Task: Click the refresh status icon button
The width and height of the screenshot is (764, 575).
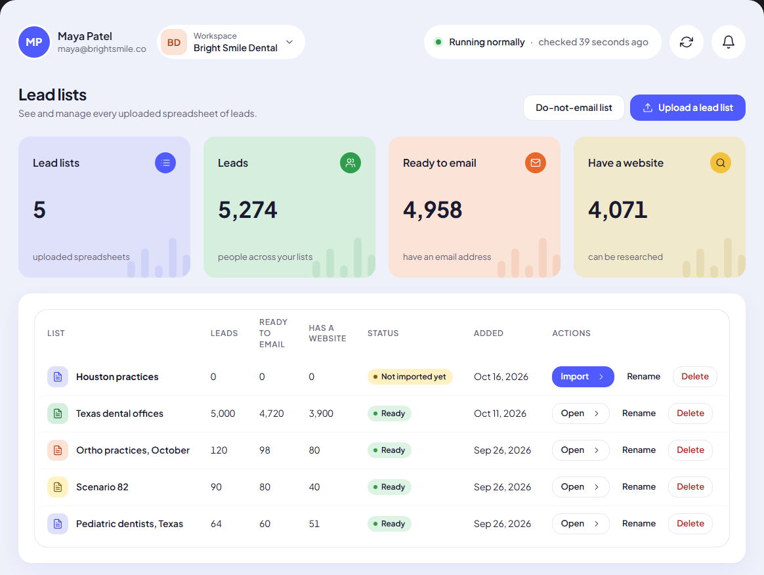Action: (686, 42)
